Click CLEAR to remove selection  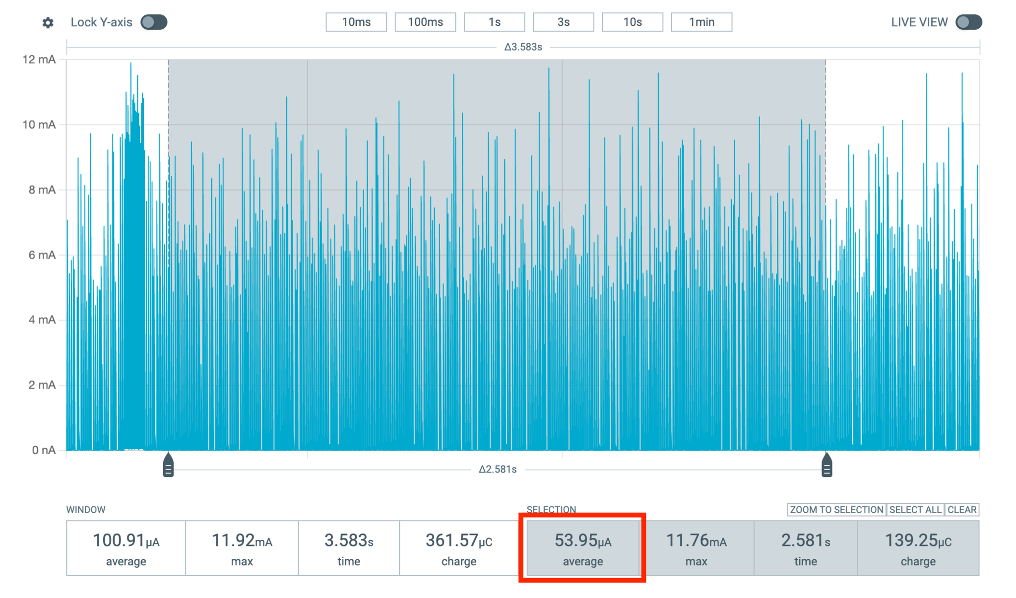962,510
